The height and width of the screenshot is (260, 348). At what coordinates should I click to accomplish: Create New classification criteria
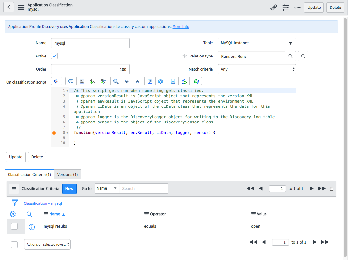[69, 189]
